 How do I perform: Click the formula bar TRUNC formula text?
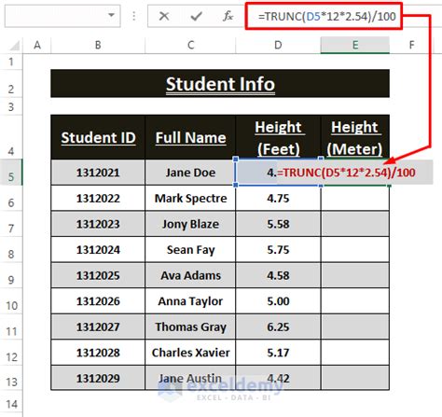click(x=326, y=16)
